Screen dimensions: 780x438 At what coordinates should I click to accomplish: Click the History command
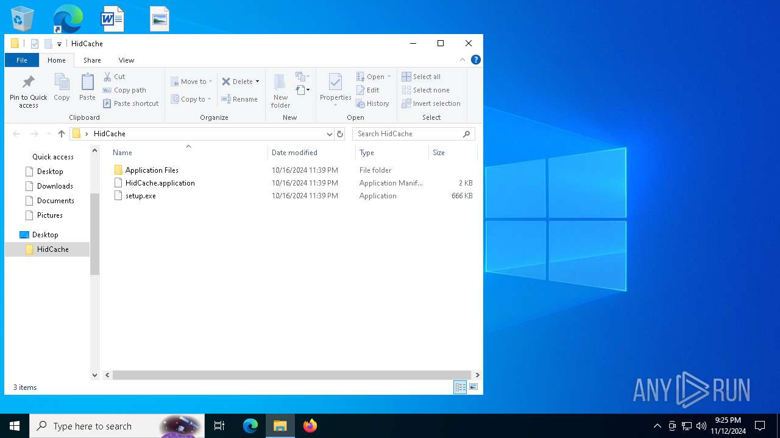[x=372, y=103]
